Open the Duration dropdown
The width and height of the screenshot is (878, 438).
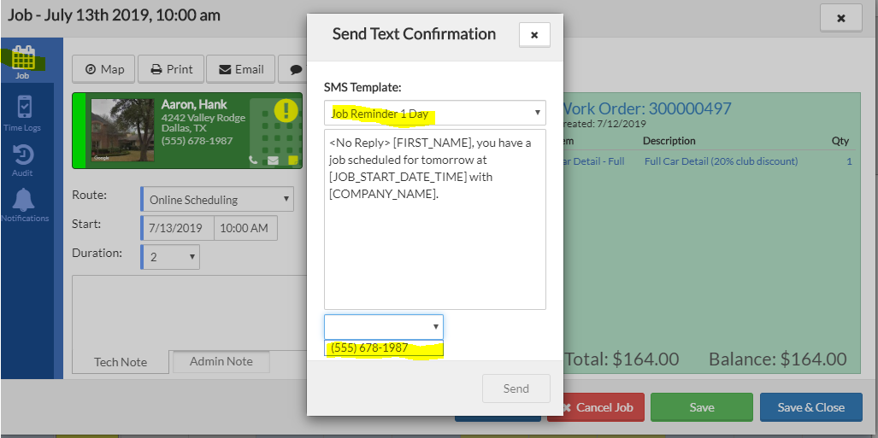point(169,256)
